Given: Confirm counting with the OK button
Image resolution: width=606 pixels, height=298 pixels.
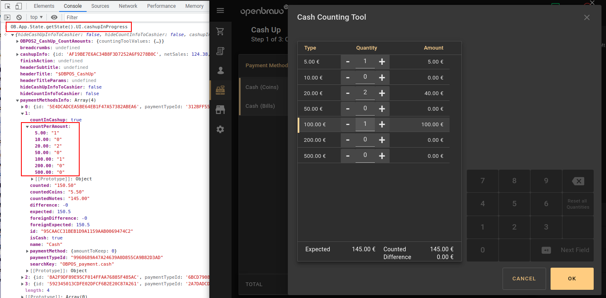Looking at the screenshot, I should pos(572,279).
